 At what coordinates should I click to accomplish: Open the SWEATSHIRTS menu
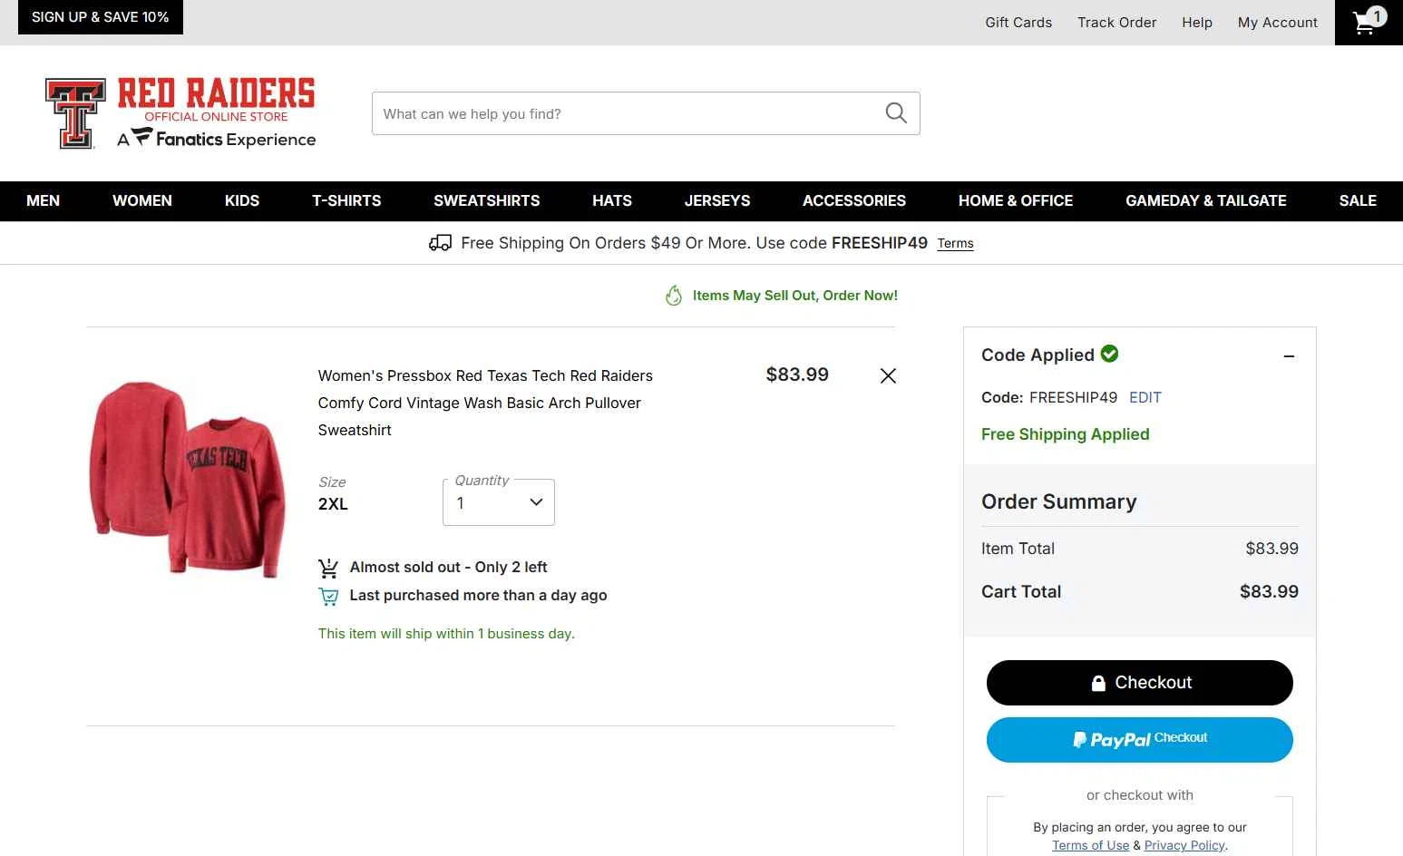487,200
